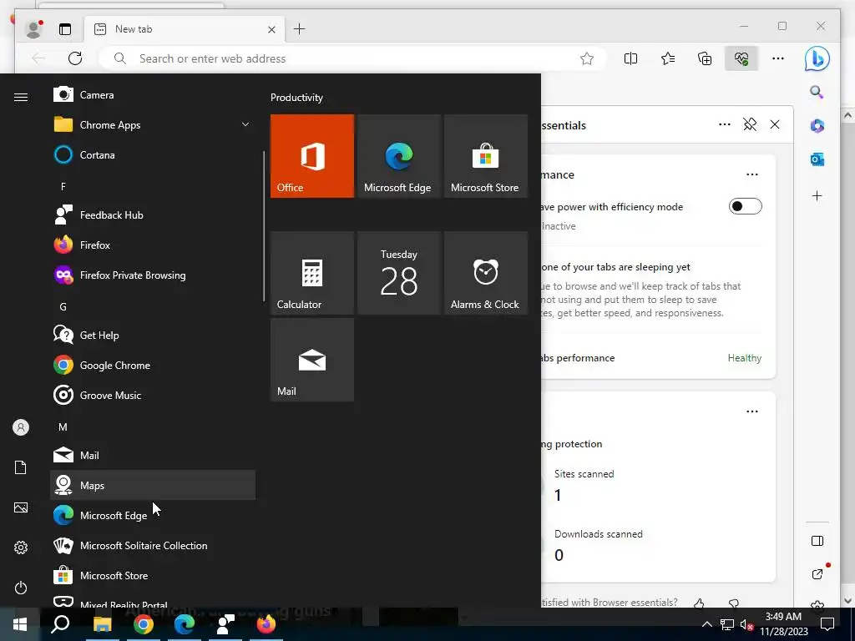Click the letter F section header

[x=63, y=186]
